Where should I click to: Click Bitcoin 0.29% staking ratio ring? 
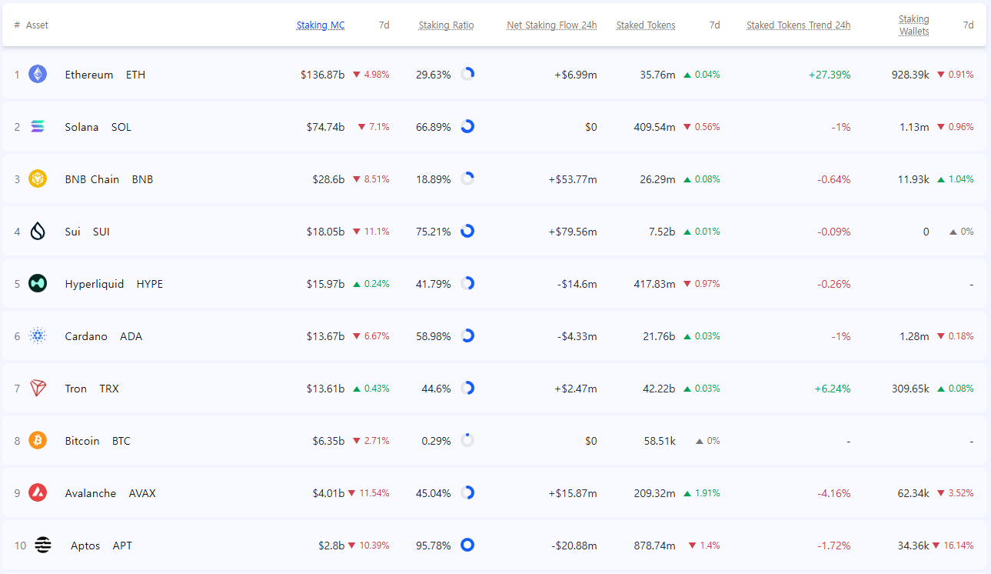467,441
